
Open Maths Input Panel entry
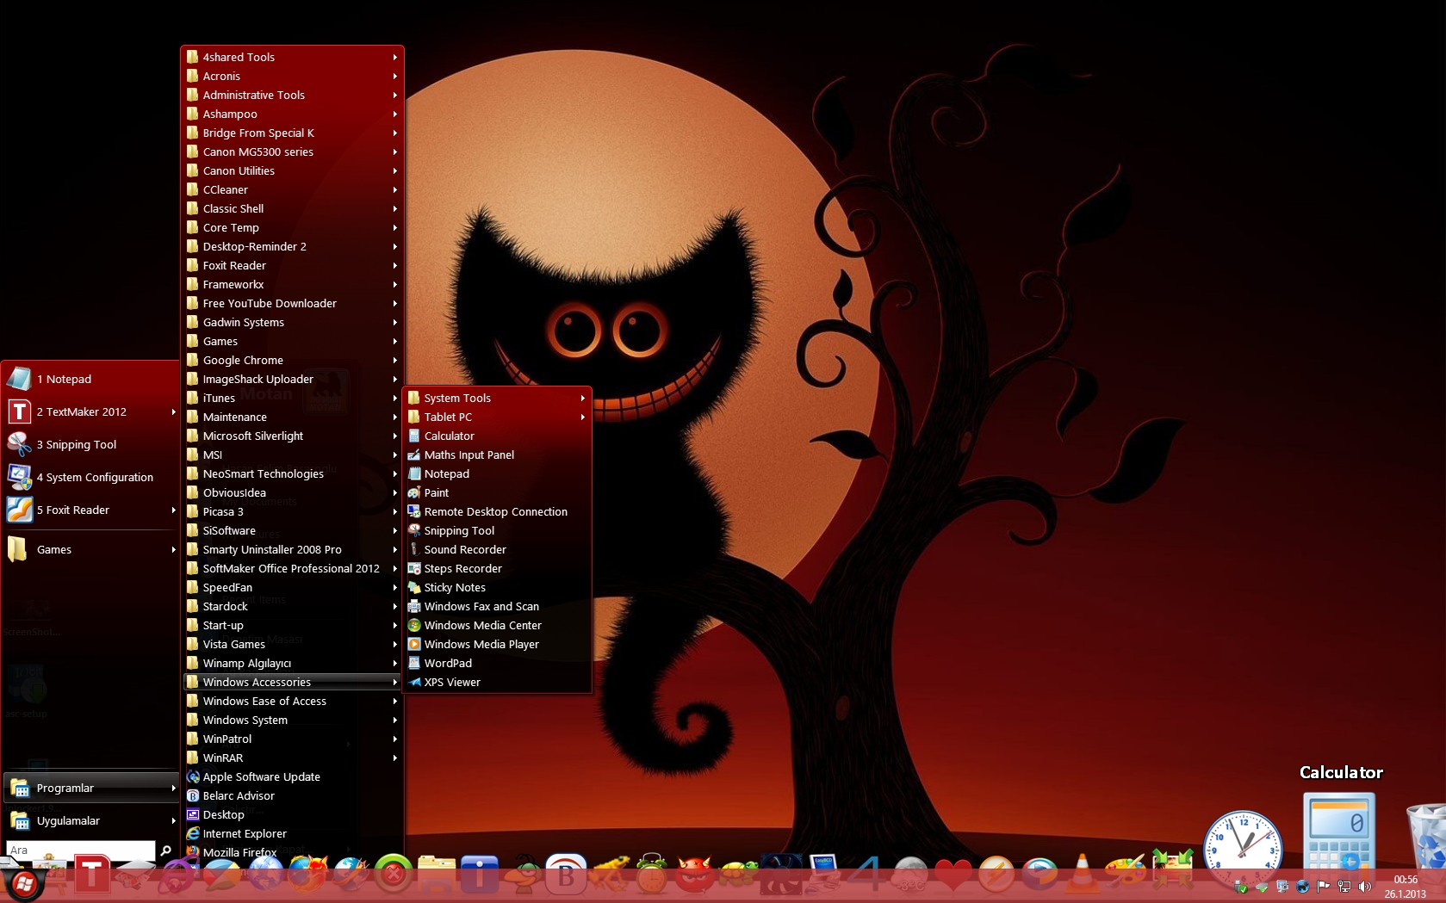click(x=497, y=455)
